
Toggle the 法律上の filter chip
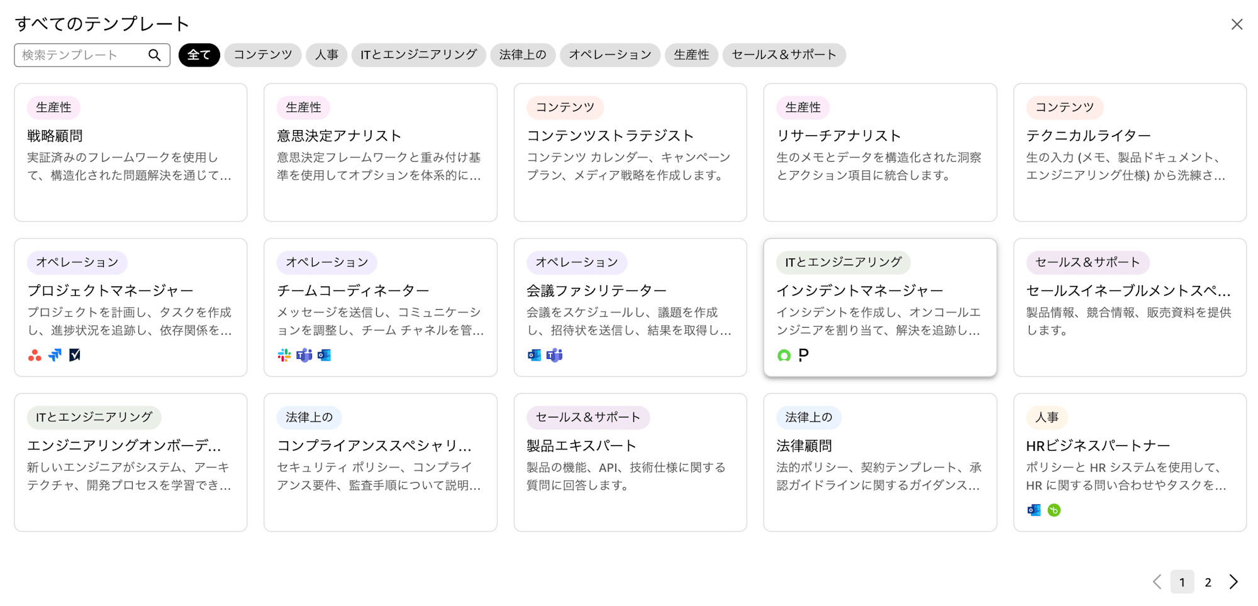point(523,55)
